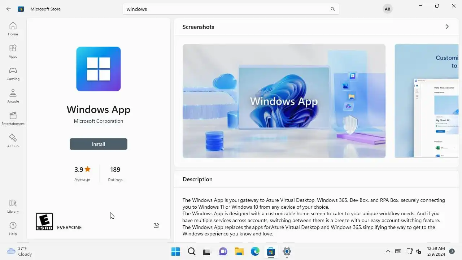Viewport: 462px width, 260px height.
Task: Open taskbar Search
Action: 191,252
